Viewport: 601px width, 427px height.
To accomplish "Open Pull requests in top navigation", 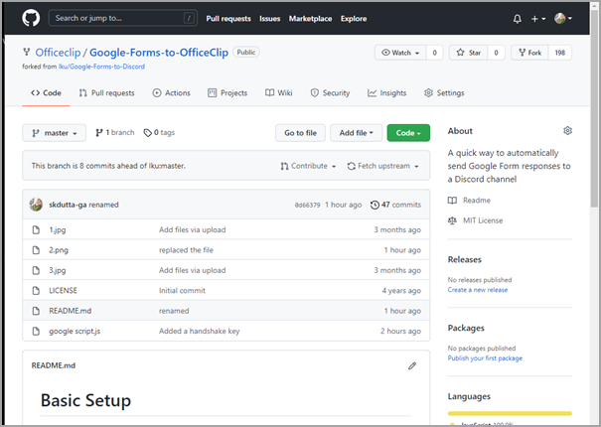I will click(x=228, y=19).
